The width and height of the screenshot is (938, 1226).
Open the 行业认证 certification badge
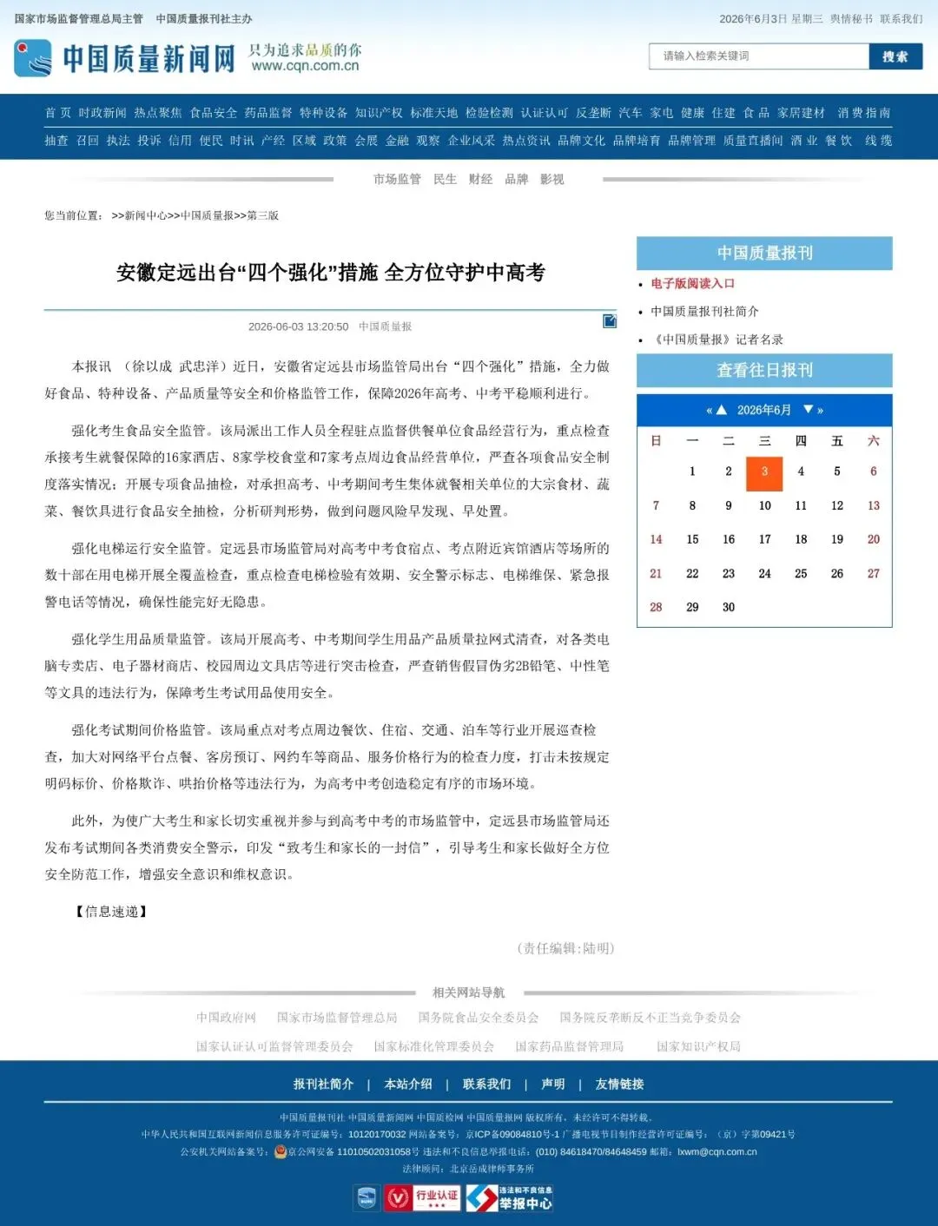tap(422, 1198)
